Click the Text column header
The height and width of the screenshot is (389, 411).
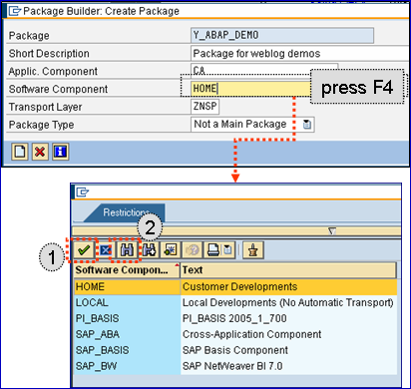tap(288, 270)
